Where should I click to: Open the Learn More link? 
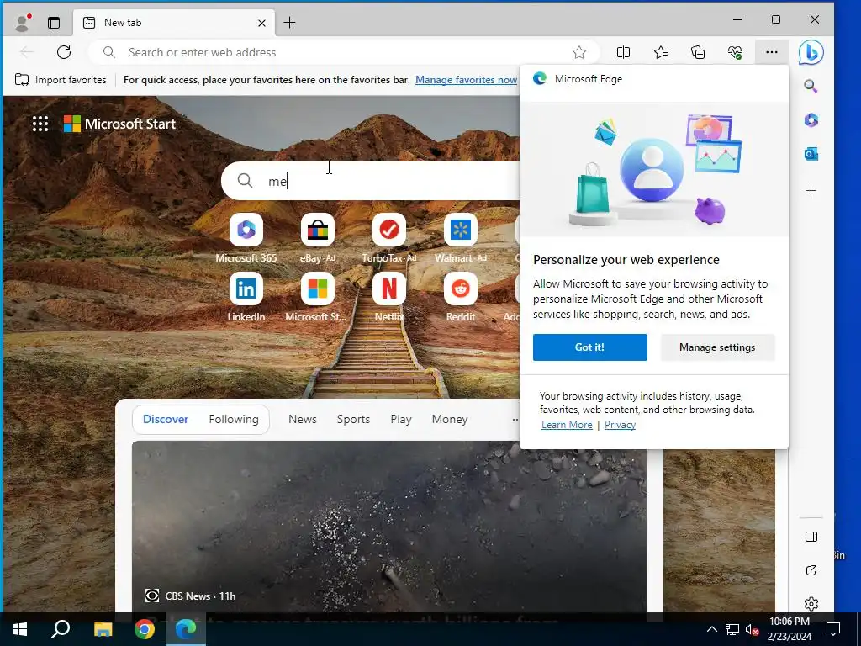567,425
